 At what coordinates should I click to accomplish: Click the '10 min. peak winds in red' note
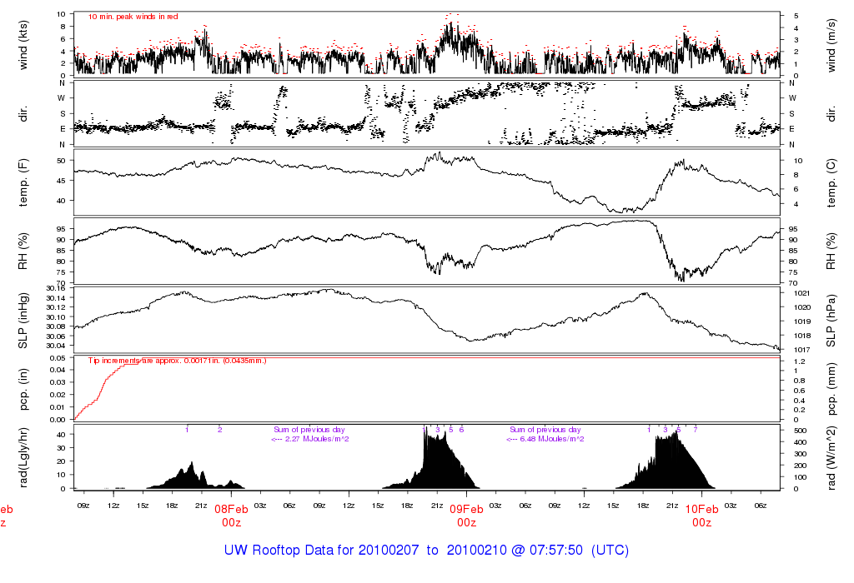pyautogui.click(x=133, y=17)
